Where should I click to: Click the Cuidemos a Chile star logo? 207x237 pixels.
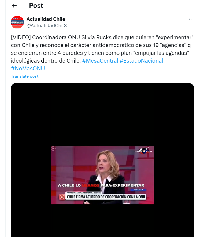tap(143, 151)
